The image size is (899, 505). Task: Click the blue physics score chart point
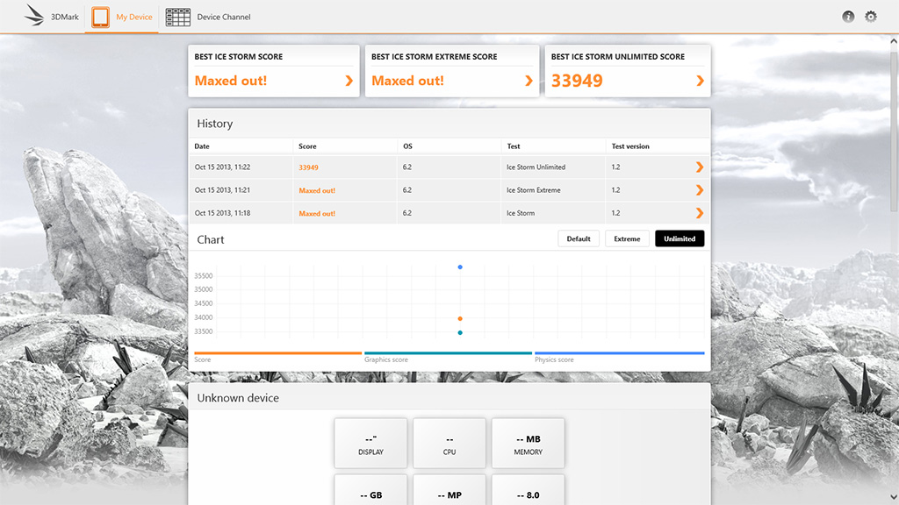pyautogui.click(x=460, y=267)
